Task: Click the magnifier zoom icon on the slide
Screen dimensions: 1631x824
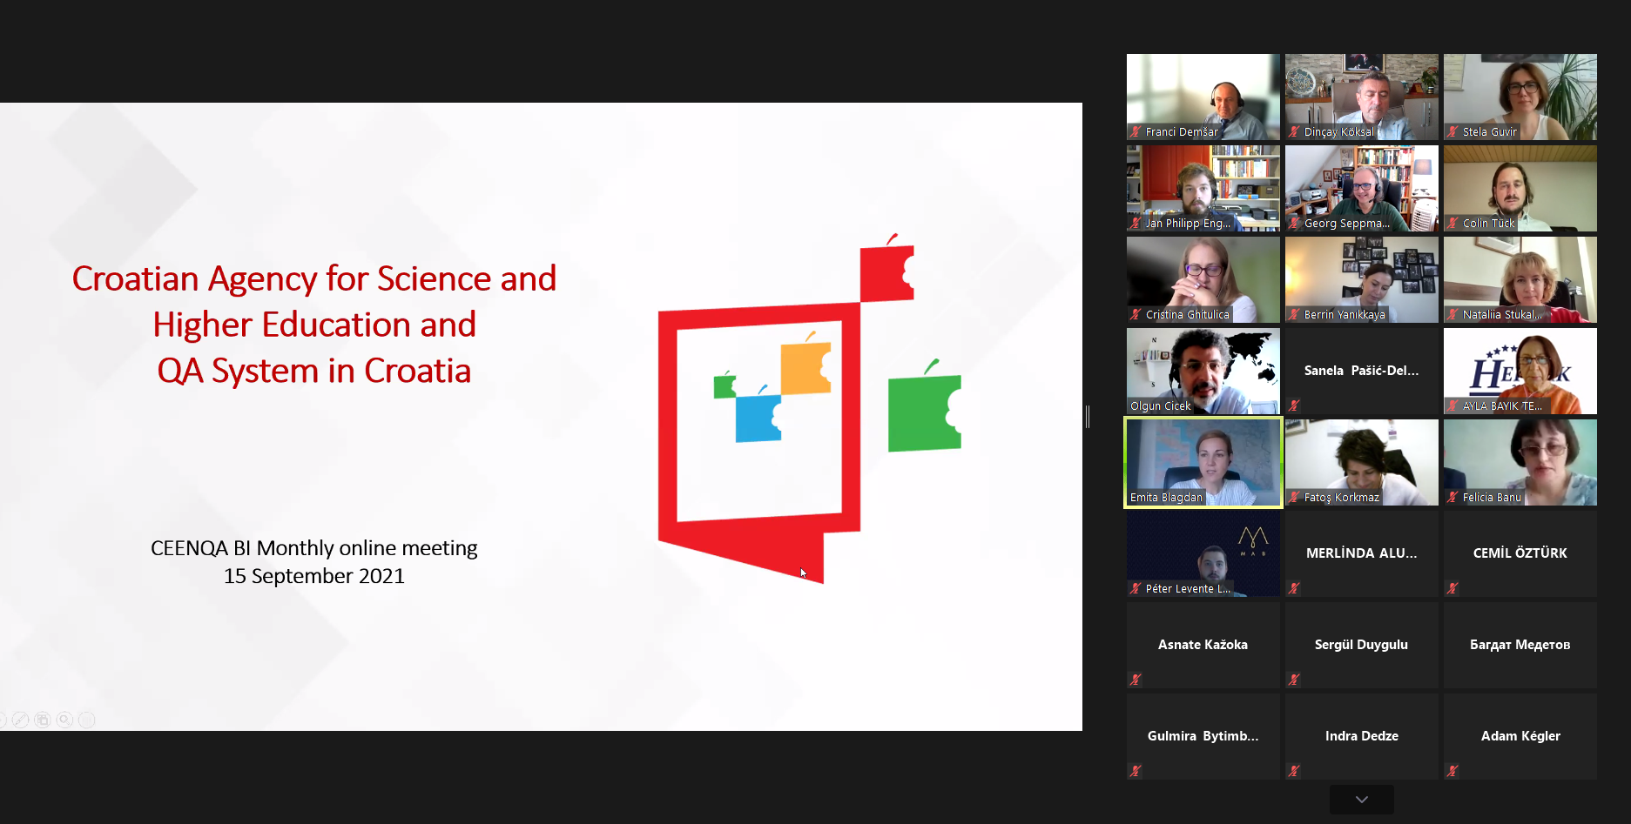Action: [x=64, y=720]
